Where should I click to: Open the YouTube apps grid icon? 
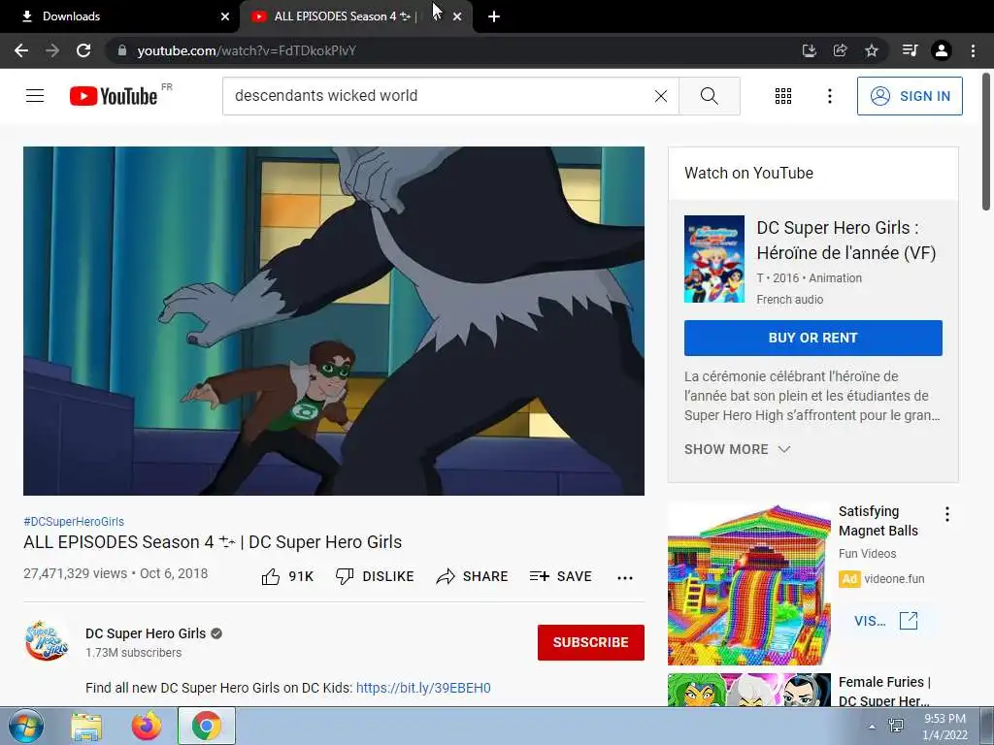click(783, 96)
